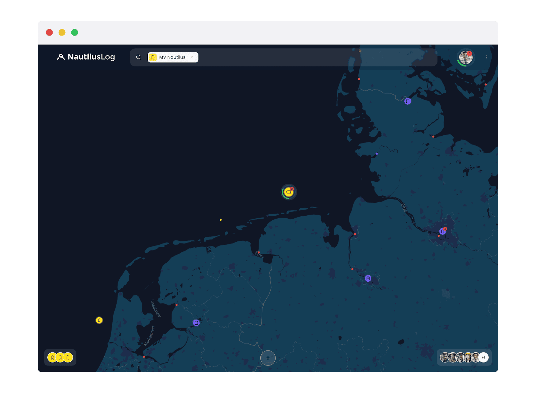The height and width of the screenshot is (393, 536).
Task: Click inside the search bar input area
Action: [301, 57]
